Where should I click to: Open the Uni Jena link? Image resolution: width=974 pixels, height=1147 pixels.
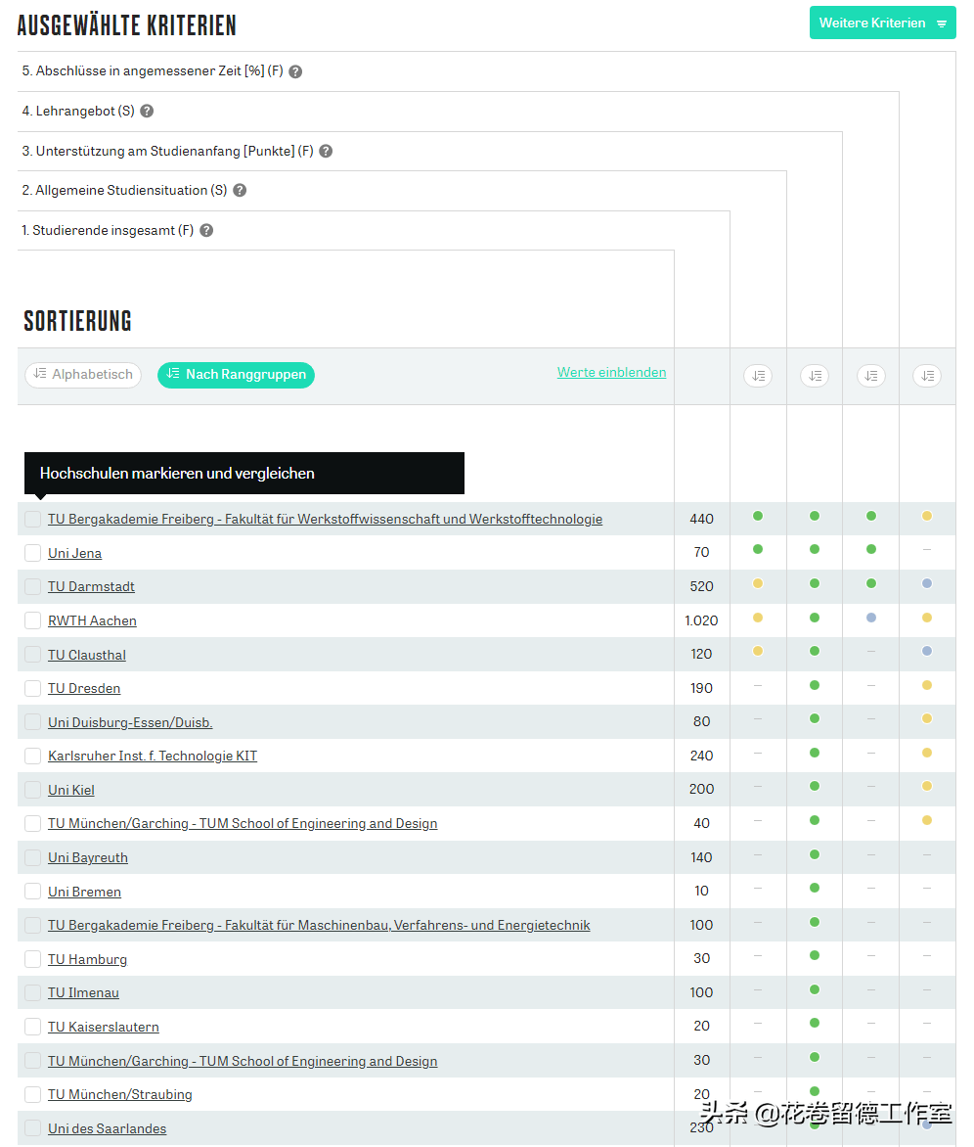click(x=74, y=553)
